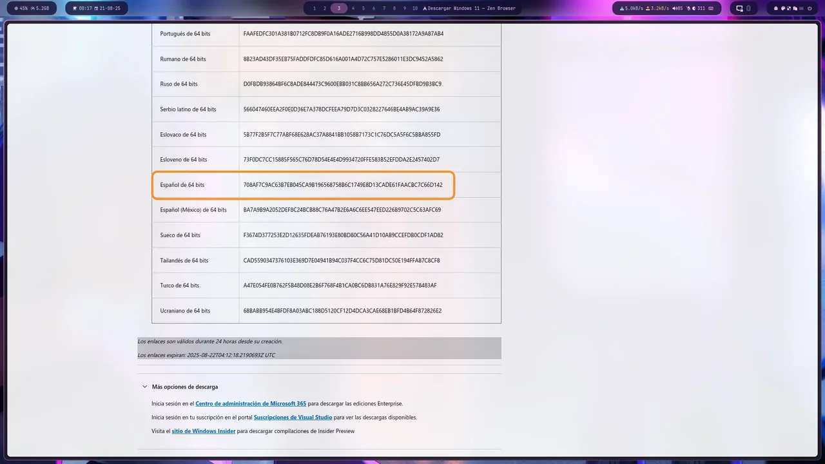Viewport: 825px width, 464px height.
Task: Switch to workspace 6 in top bar
Action: point(374,8)
